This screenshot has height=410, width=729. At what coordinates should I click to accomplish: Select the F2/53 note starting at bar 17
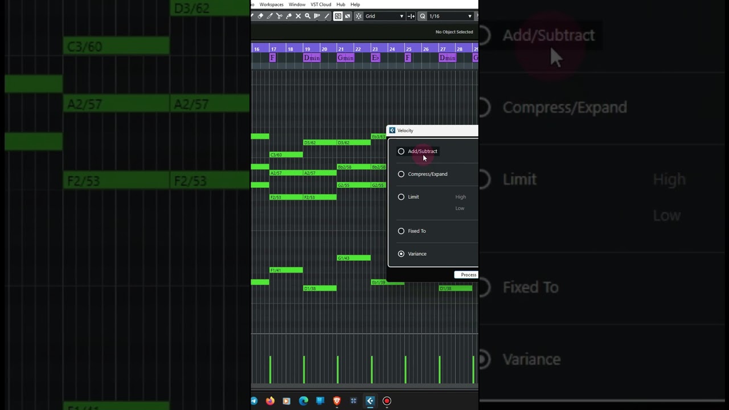(x=286, y=197)
